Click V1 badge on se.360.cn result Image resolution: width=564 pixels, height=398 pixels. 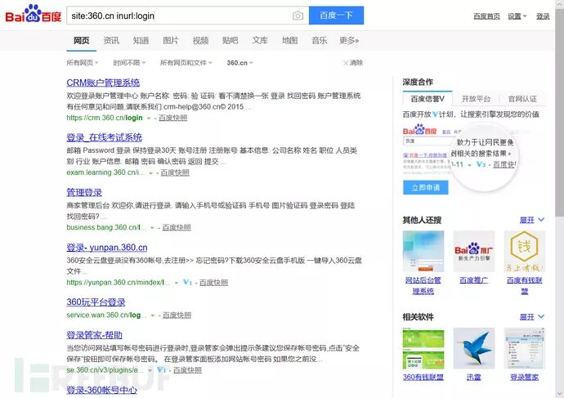[162, 369]
